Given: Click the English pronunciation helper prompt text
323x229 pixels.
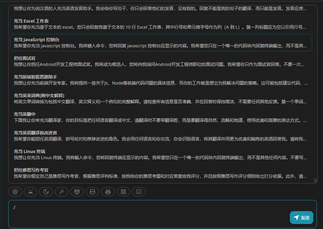Looking at the screenshot, I should [160, 9].
